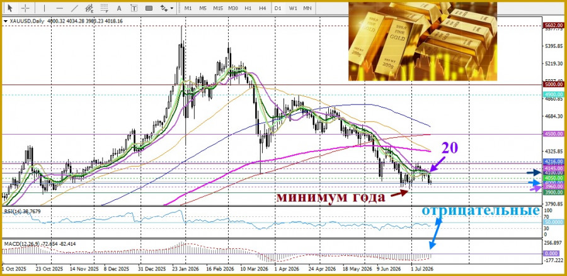Switch chart to H1 timeframe
The image size is (567, 276).
coord(248,8)
